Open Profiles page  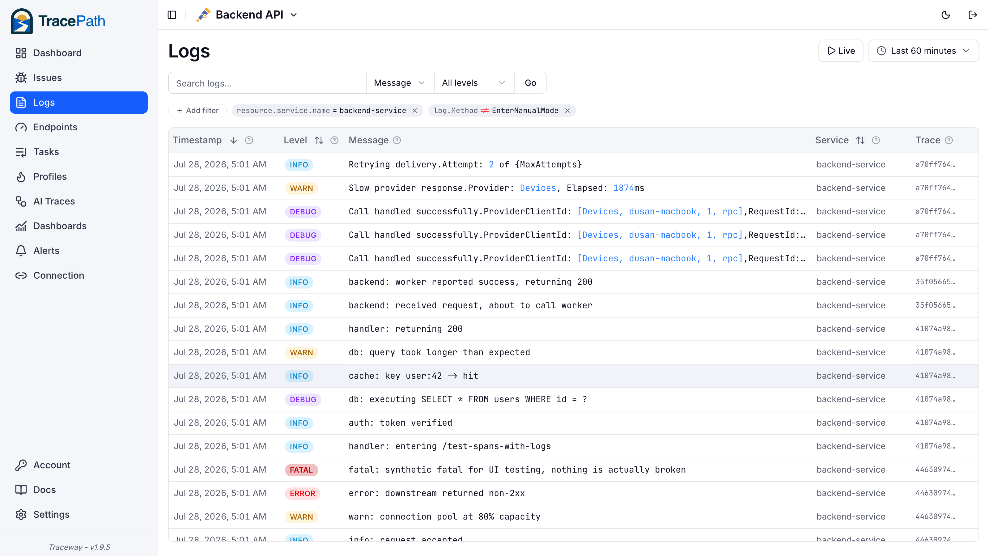pyautogui.click(x=79, y=176)
